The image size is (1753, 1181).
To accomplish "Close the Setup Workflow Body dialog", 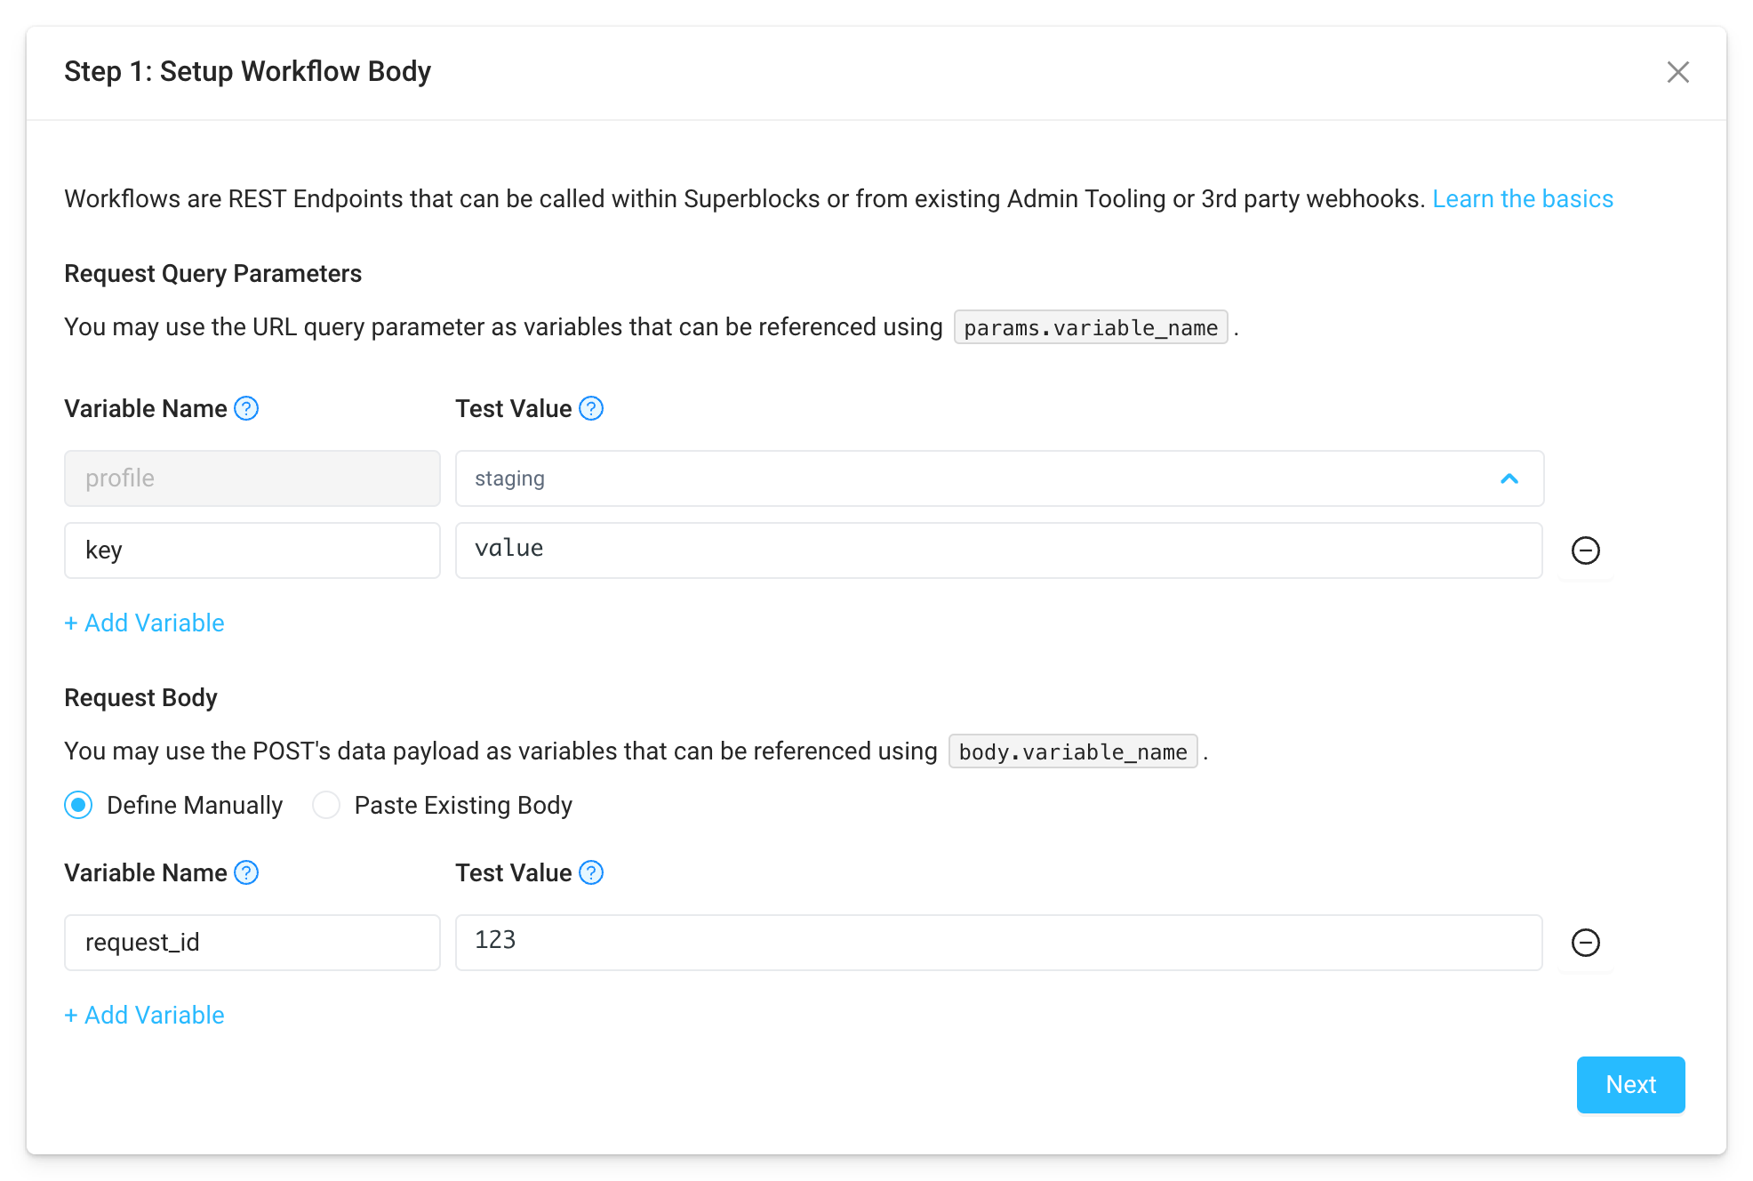I will tap(1678, 72).
